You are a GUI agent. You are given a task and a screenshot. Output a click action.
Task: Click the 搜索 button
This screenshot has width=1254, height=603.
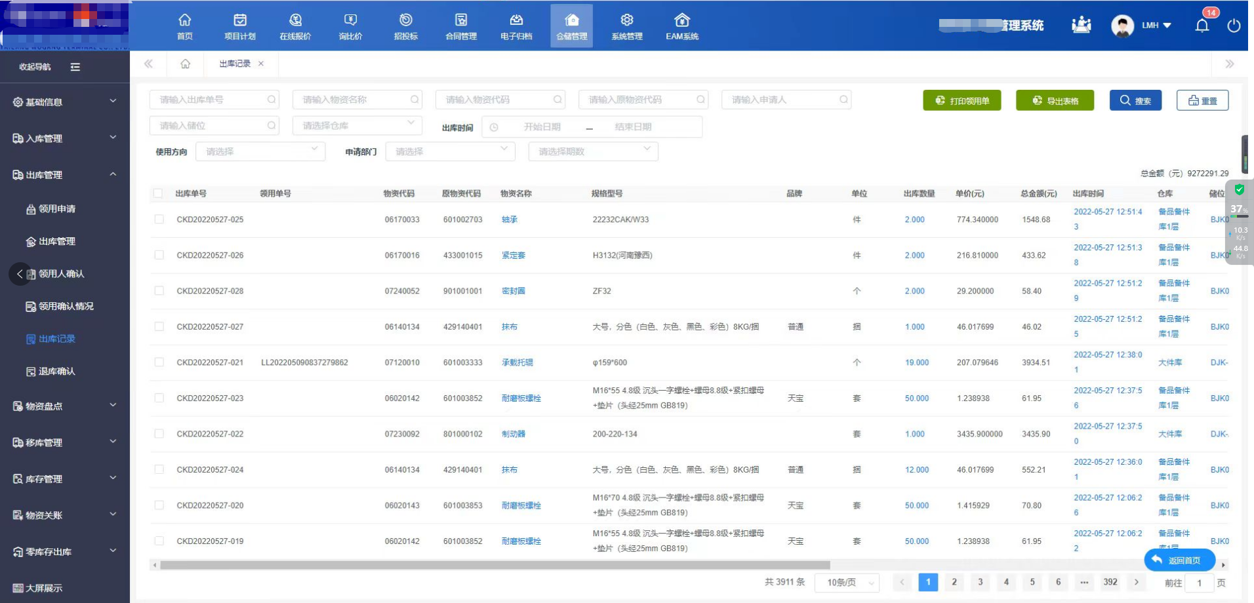1136,100
